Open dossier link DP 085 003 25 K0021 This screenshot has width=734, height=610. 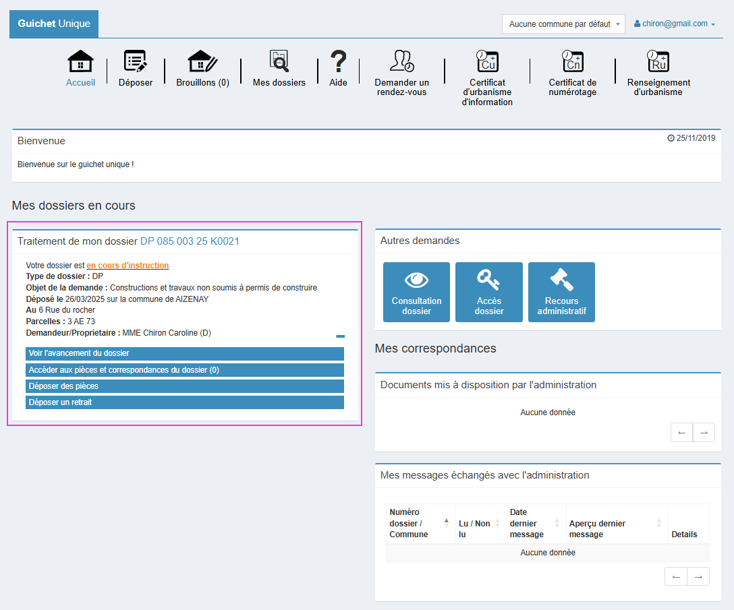[x=190, y=241]
